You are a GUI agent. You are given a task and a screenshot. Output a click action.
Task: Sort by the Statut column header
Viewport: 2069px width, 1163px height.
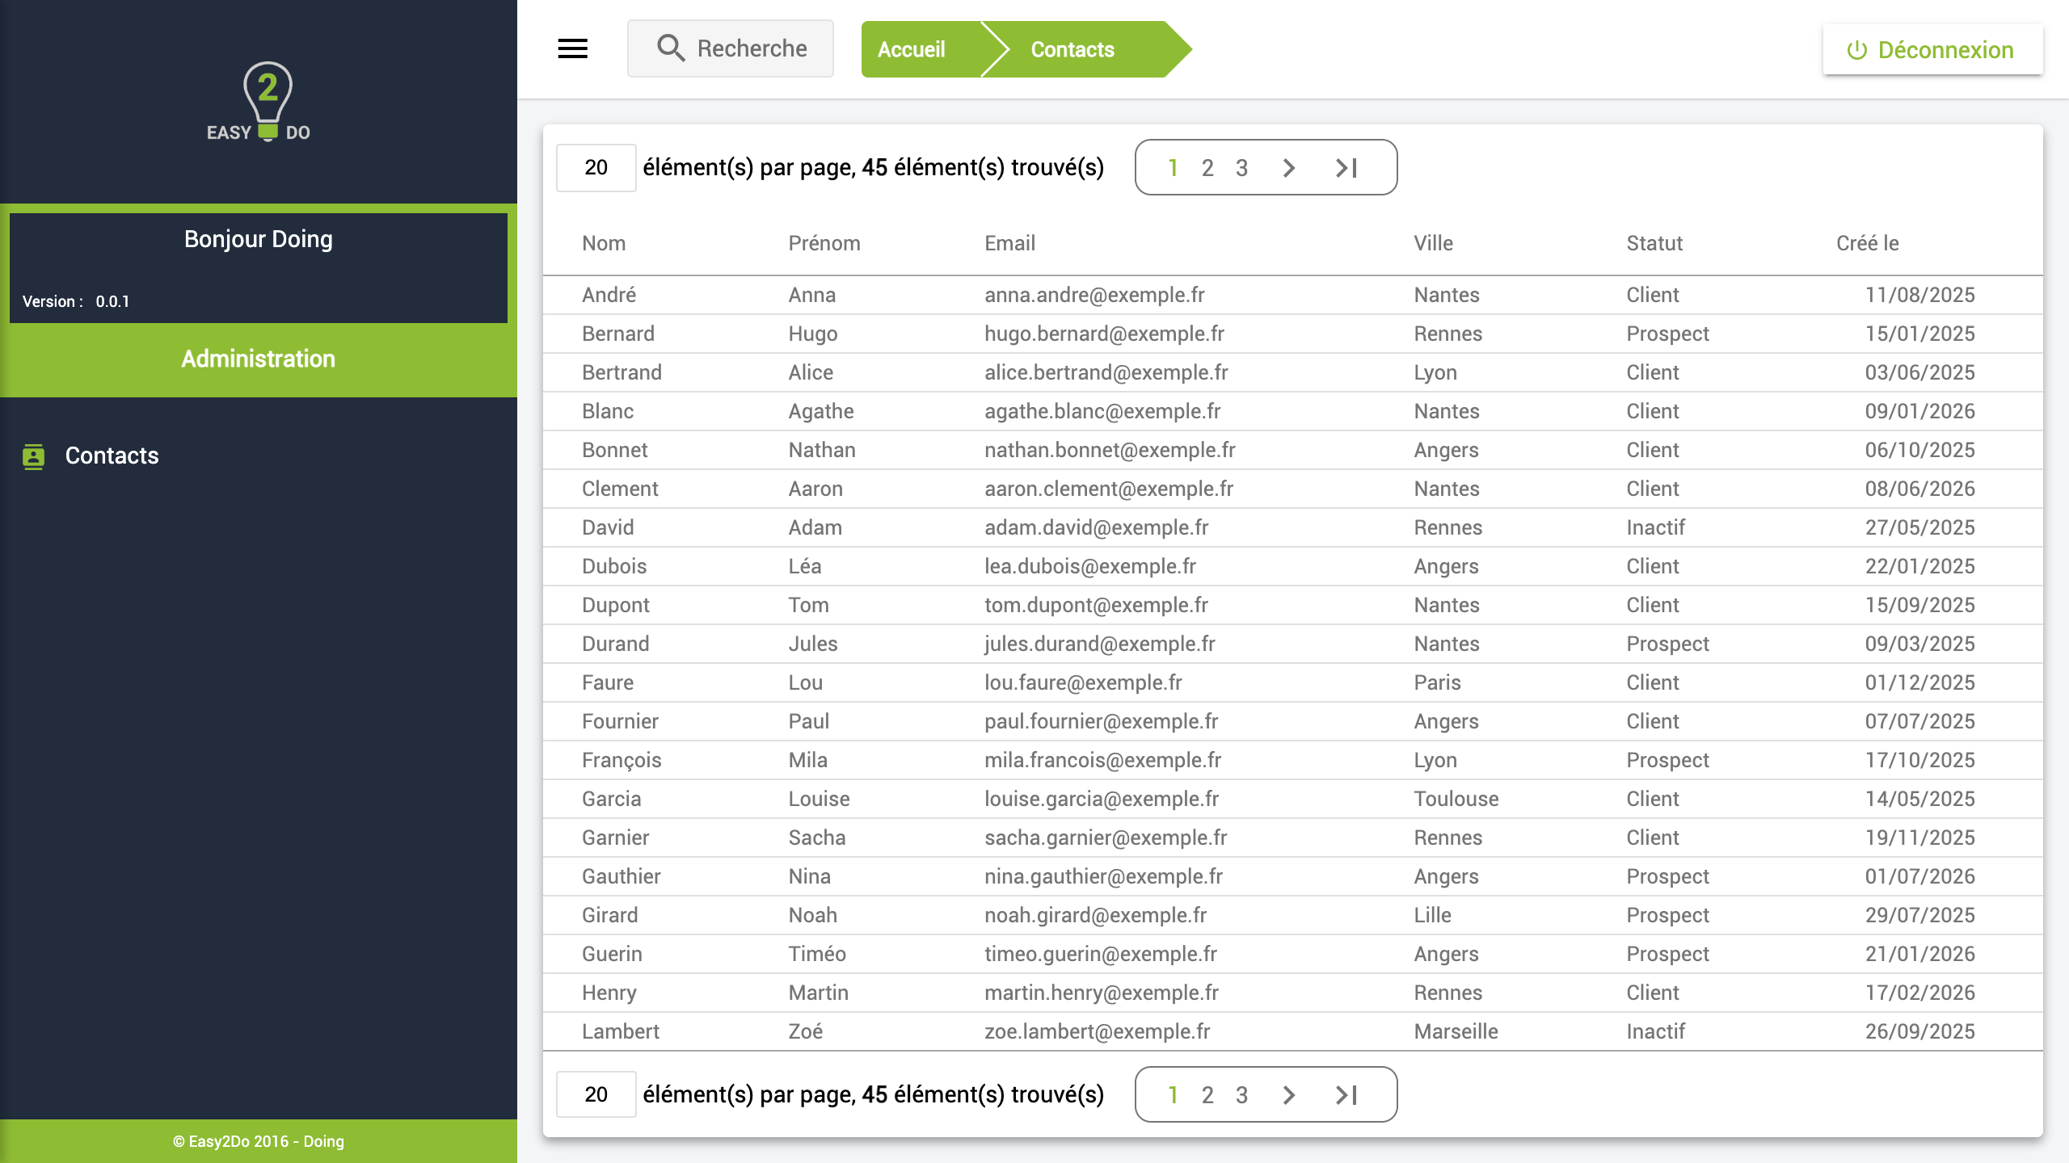1654,243
